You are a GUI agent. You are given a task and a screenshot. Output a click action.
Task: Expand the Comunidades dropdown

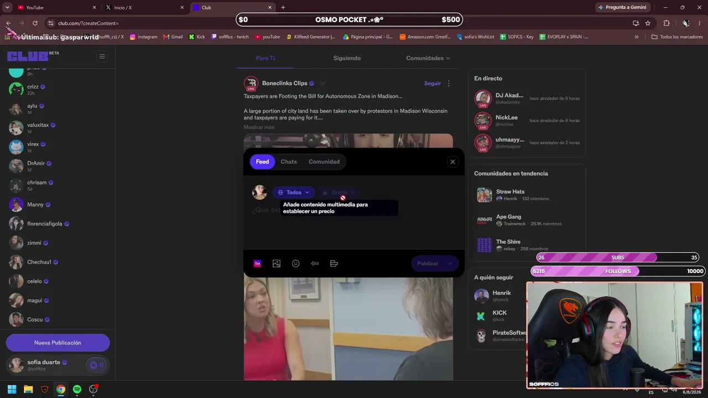coord(428,58)
